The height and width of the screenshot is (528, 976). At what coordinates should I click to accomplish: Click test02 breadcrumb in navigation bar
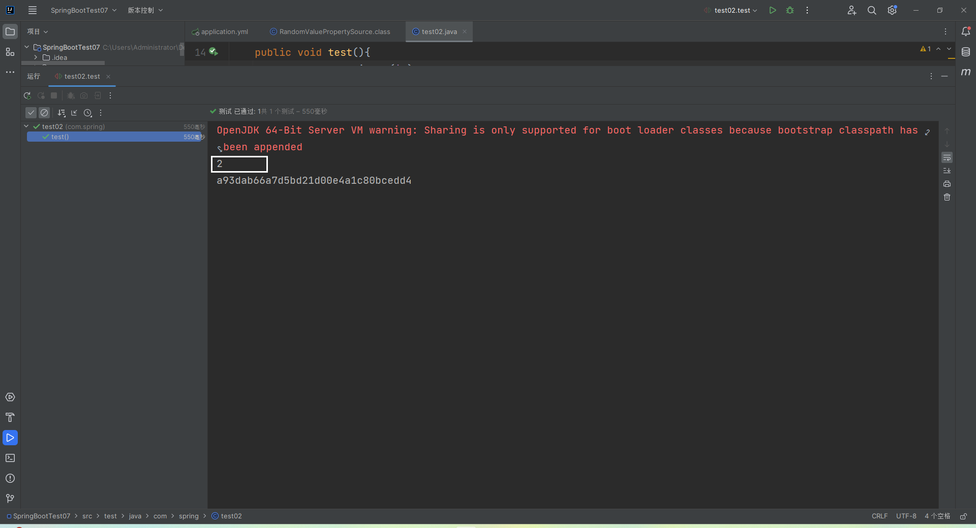[x=227, y=516]
